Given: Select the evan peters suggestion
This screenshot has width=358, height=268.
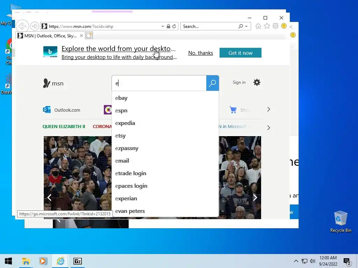Looking at the screenshot, I should pyautogui.click(x=165, y=211).
